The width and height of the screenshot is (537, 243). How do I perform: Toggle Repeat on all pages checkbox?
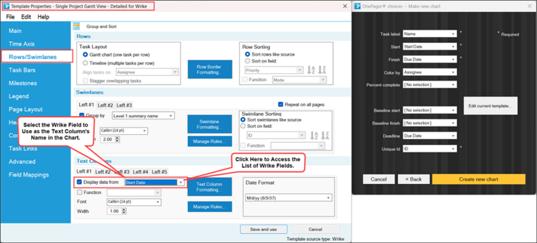click(x=281, y=105)
